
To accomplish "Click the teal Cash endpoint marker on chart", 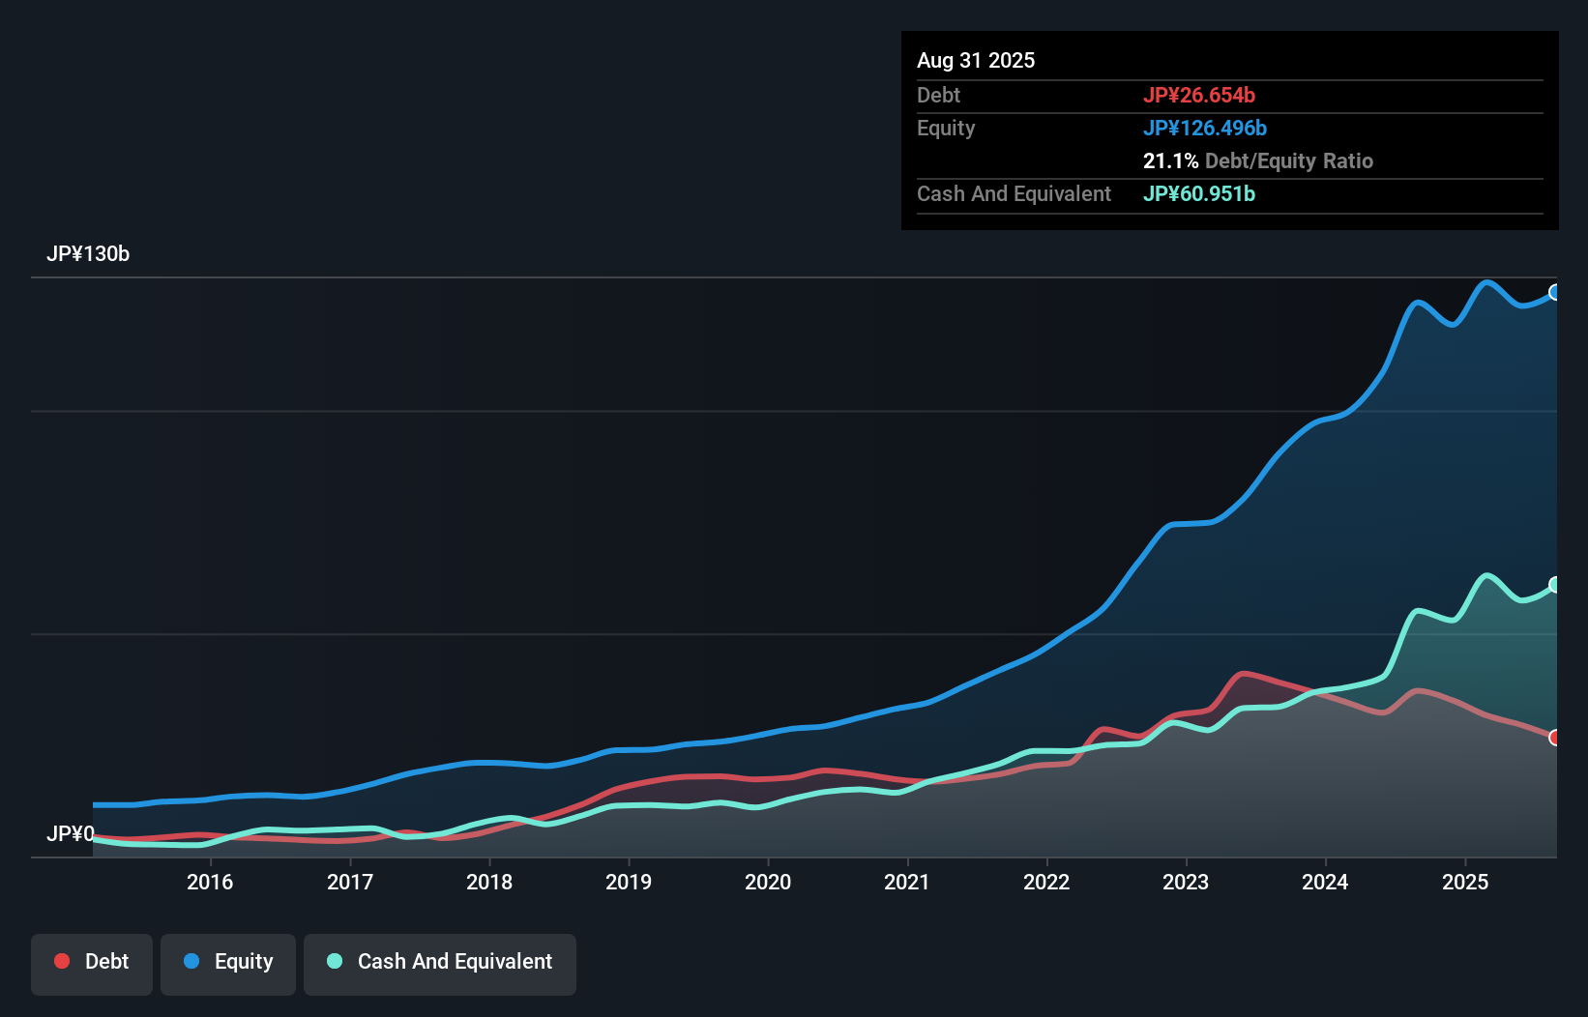I will pyautogui.click(x=1555, y=582).
